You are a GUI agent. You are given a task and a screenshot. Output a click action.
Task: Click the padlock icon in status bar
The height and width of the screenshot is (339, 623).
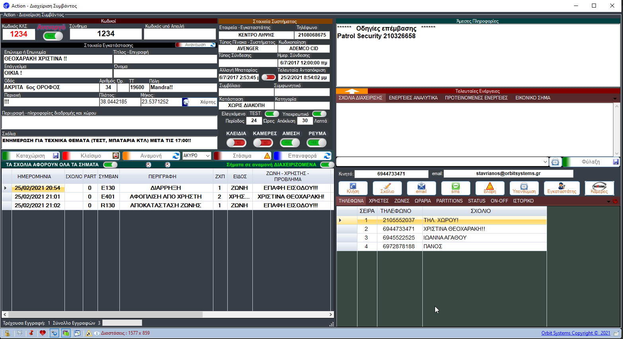point(7,333)
